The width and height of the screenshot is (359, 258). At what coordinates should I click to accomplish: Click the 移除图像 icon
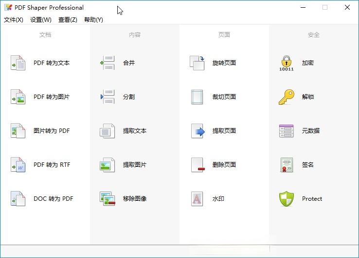click(x=107, y=199)
